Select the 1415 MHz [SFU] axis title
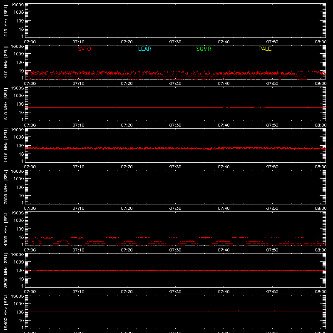The height and width of the screenshot is (333, 333). pyautogui.click(x=6, y=146)
